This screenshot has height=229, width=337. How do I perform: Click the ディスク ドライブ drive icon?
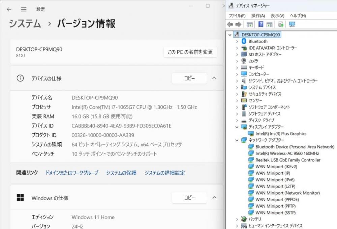click(x=244, y=121)
